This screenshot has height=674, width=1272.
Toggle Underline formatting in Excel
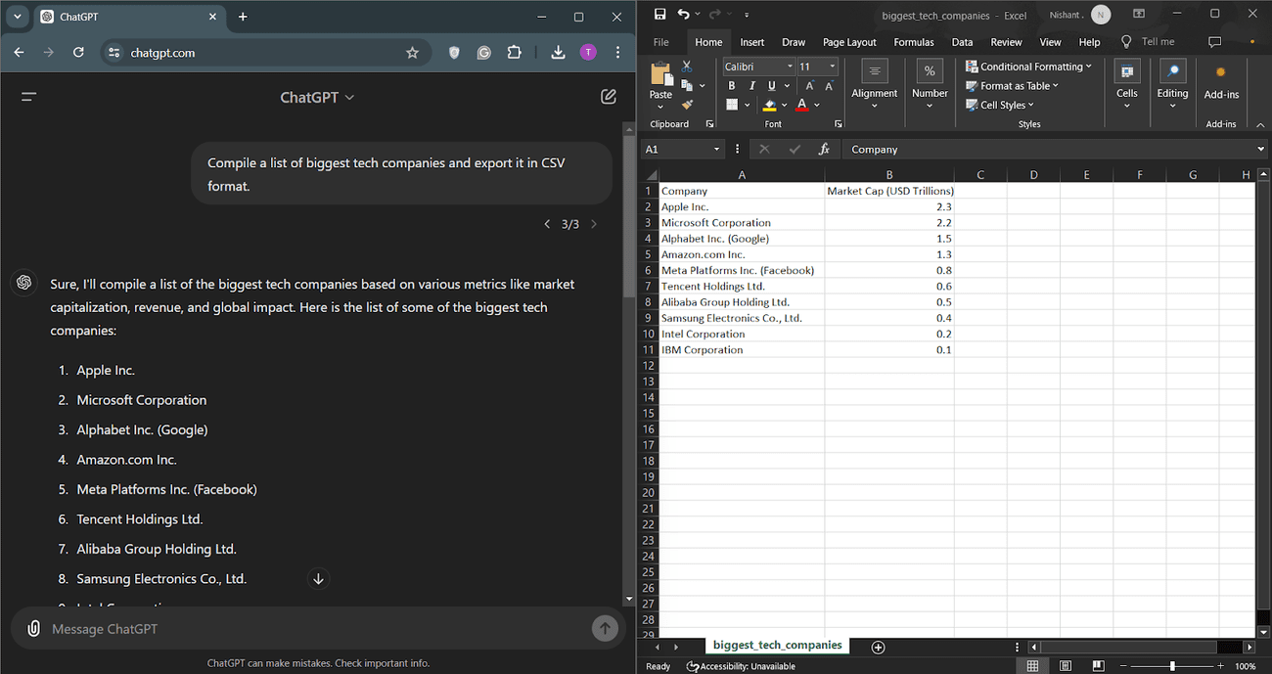(771, 86)
